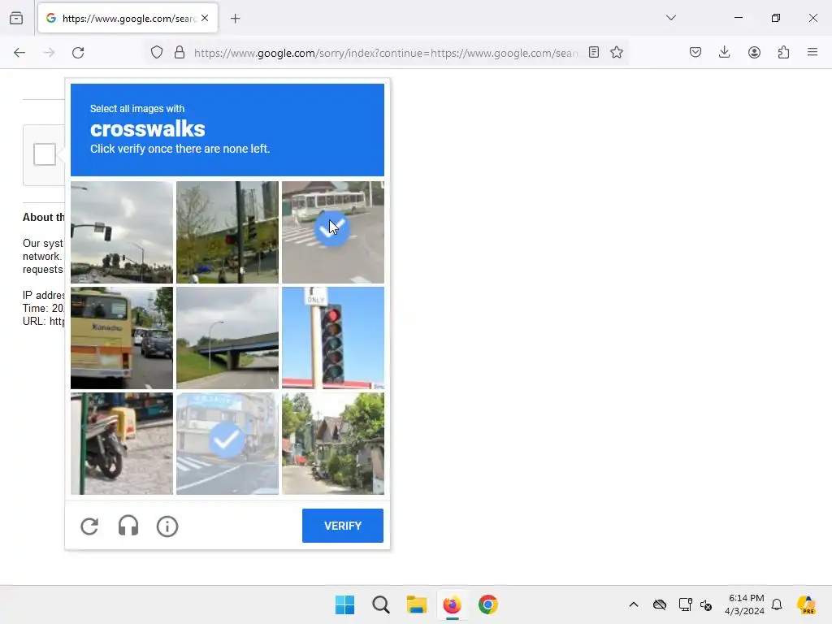The width and height of the screenshot is (832, 624).
Task: Toggle reader view icon
Action: [x=594, y=53]
